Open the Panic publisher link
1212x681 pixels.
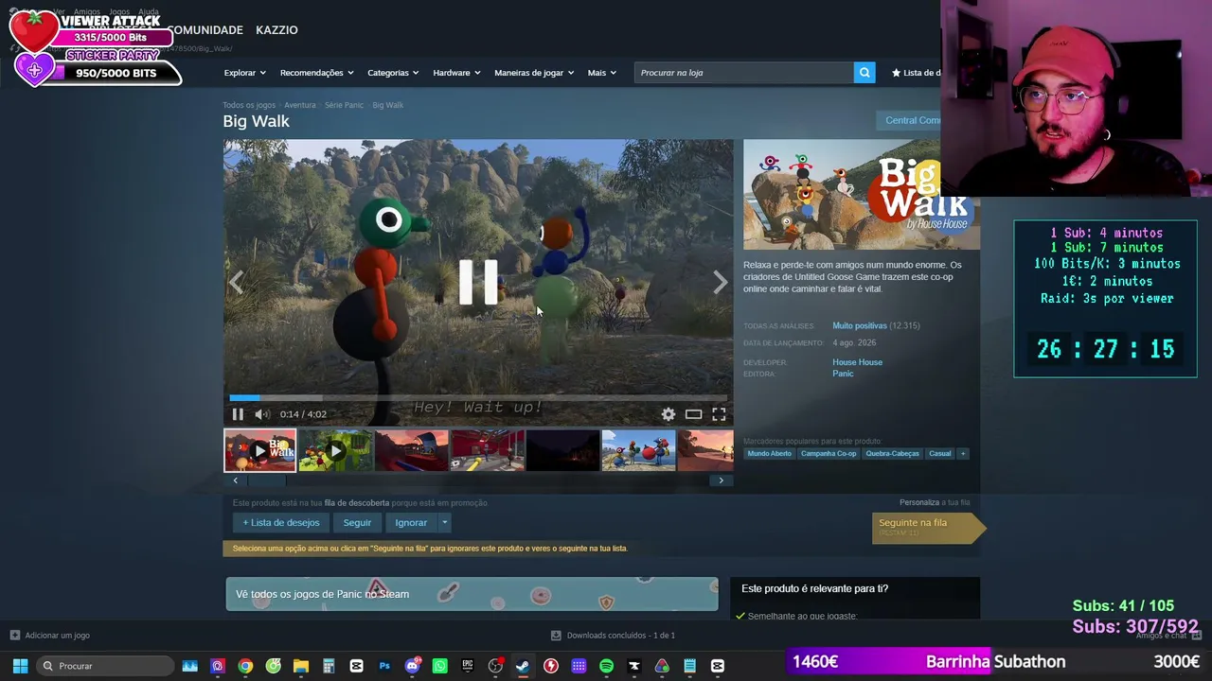[843, 374]
